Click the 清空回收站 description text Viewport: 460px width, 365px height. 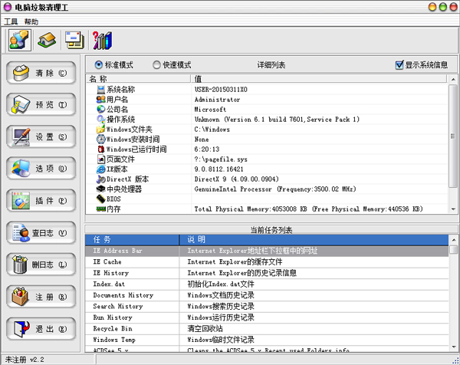pos(205,329)
